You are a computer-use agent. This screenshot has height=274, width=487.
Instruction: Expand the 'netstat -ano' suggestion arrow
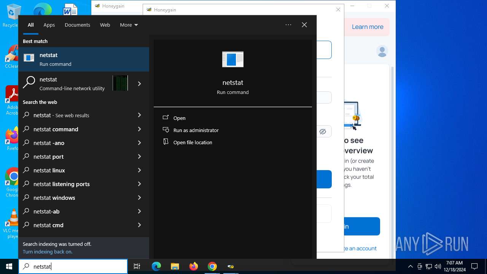140,143
